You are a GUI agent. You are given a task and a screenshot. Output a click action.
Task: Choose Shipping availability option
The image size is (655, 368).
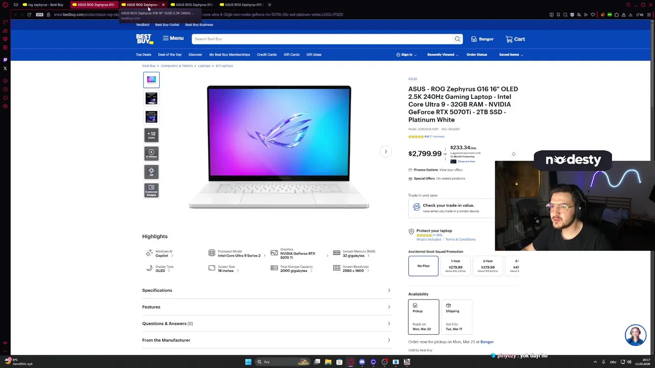(456, 317)
